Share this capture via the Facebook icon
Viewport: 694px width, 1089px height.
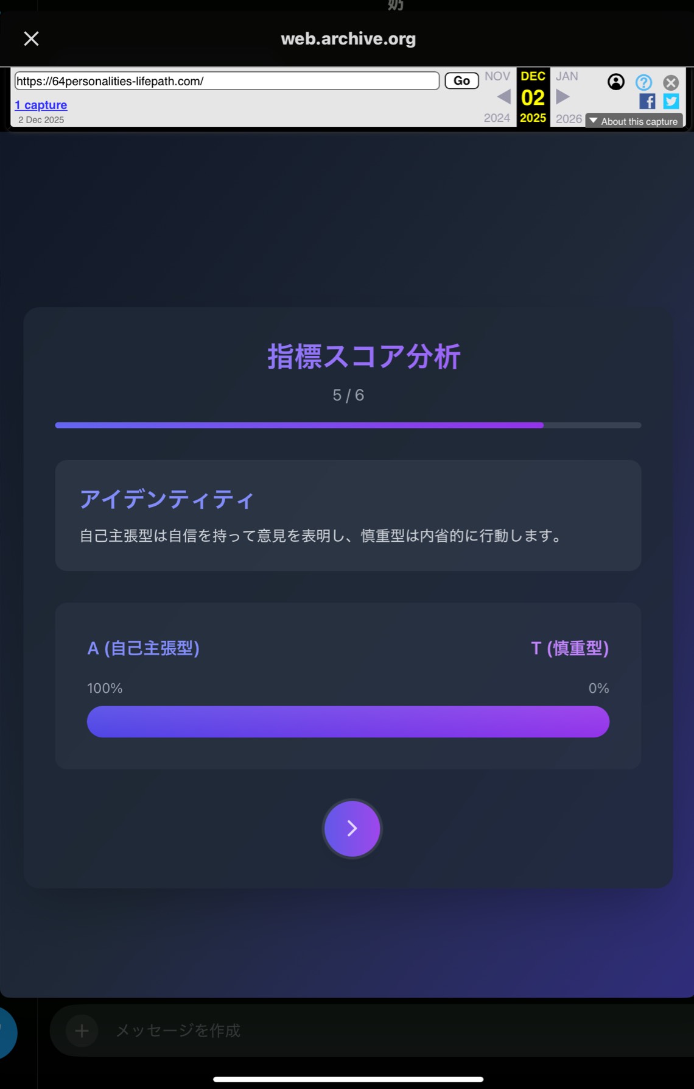coord(647,102)
